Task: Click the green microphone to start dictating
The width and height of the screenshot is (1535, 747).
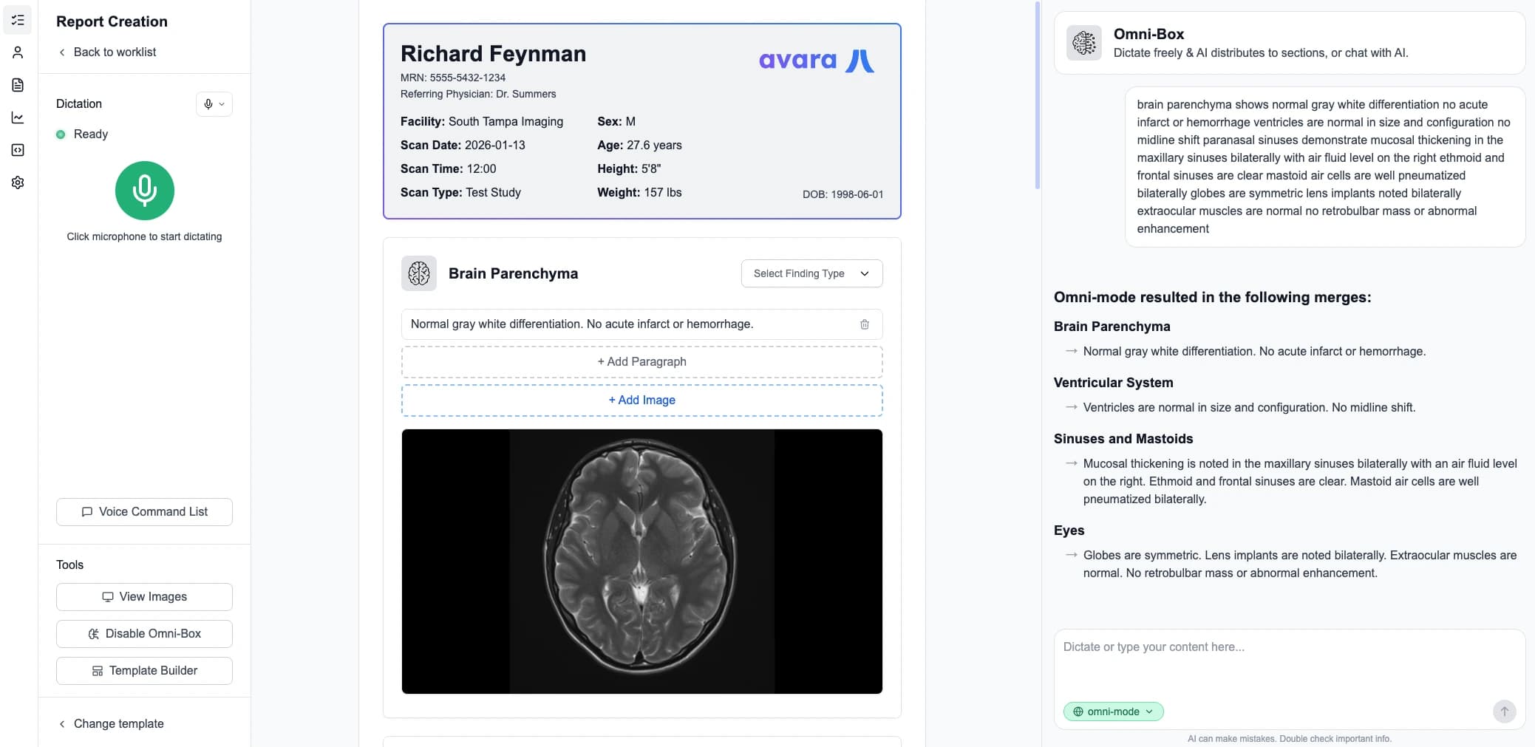Action: click(x=144, y=191)
